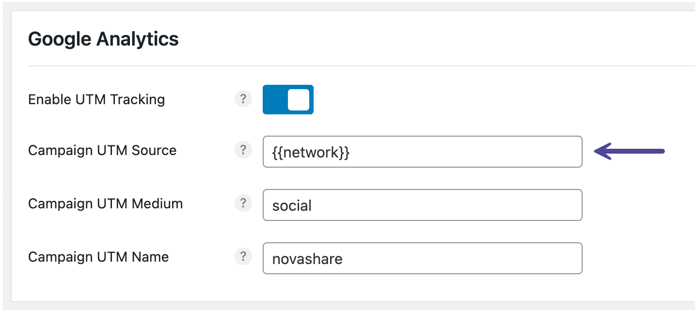Select the Campaign UTM Name label text
This screenshot has width=697, height=313.
98,256
